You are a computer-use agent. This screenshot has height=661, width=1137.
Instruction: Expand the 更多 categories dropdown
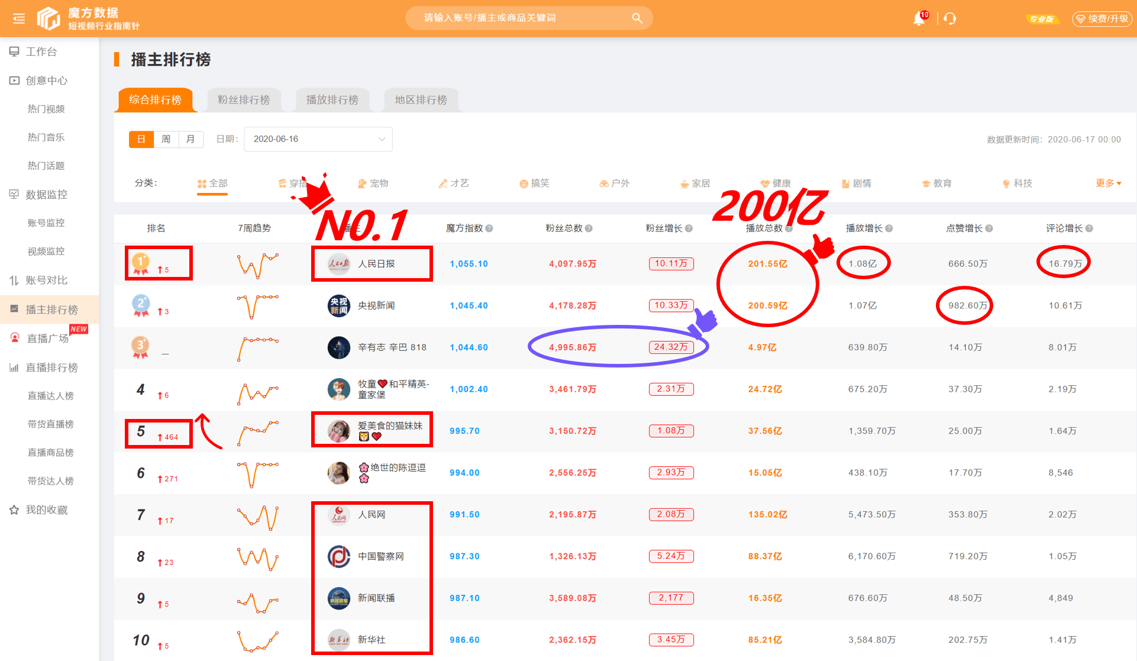[1109, 183]
